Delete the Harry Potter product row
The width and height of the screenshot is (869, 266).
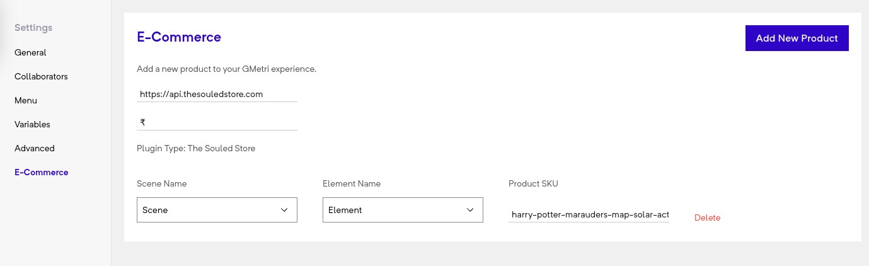click(x=707, y=217)
